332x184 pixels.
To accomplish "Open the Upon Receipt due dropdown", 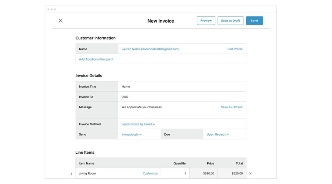I will pyautogui.click(x=218, y=134).
